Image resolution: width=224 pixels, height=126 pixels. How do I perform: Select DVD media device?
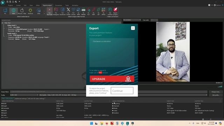click(x=39, y=11)
